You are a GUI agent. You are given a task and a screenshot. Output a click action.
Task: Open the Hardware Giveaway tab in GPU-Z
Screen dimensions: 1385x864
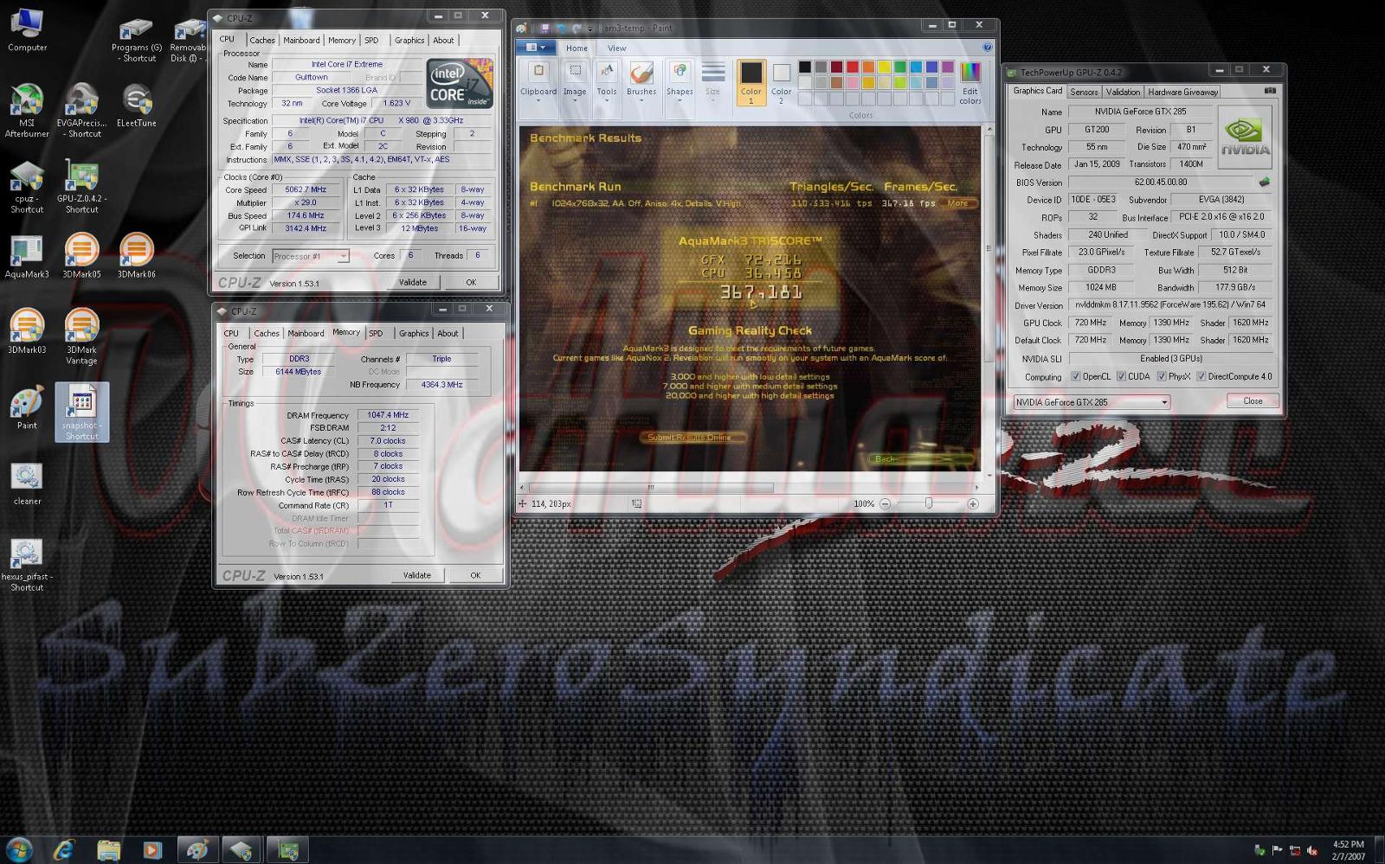tap(1183, 92)
